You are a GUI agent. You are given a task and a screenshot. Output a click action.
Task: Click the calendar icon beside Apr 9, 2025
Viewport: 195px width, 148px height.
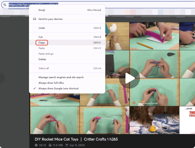(x=67, y=145)
